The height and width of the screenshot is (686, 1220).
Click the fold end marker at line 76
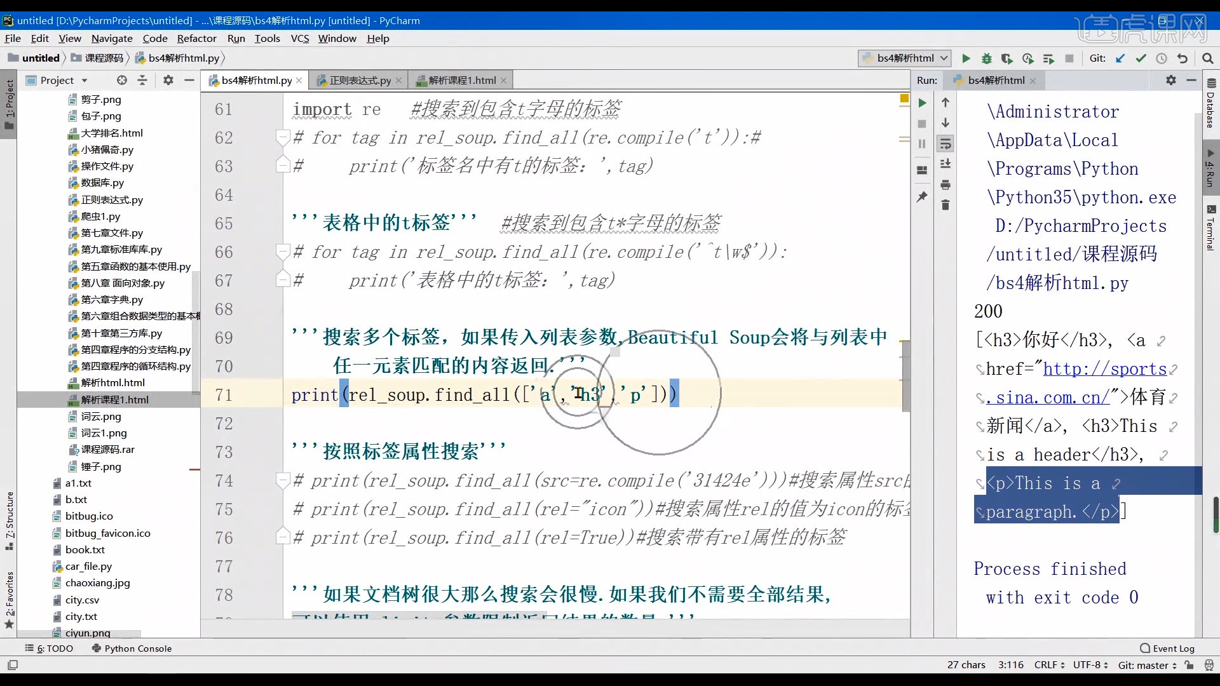[x=282, y=537]
